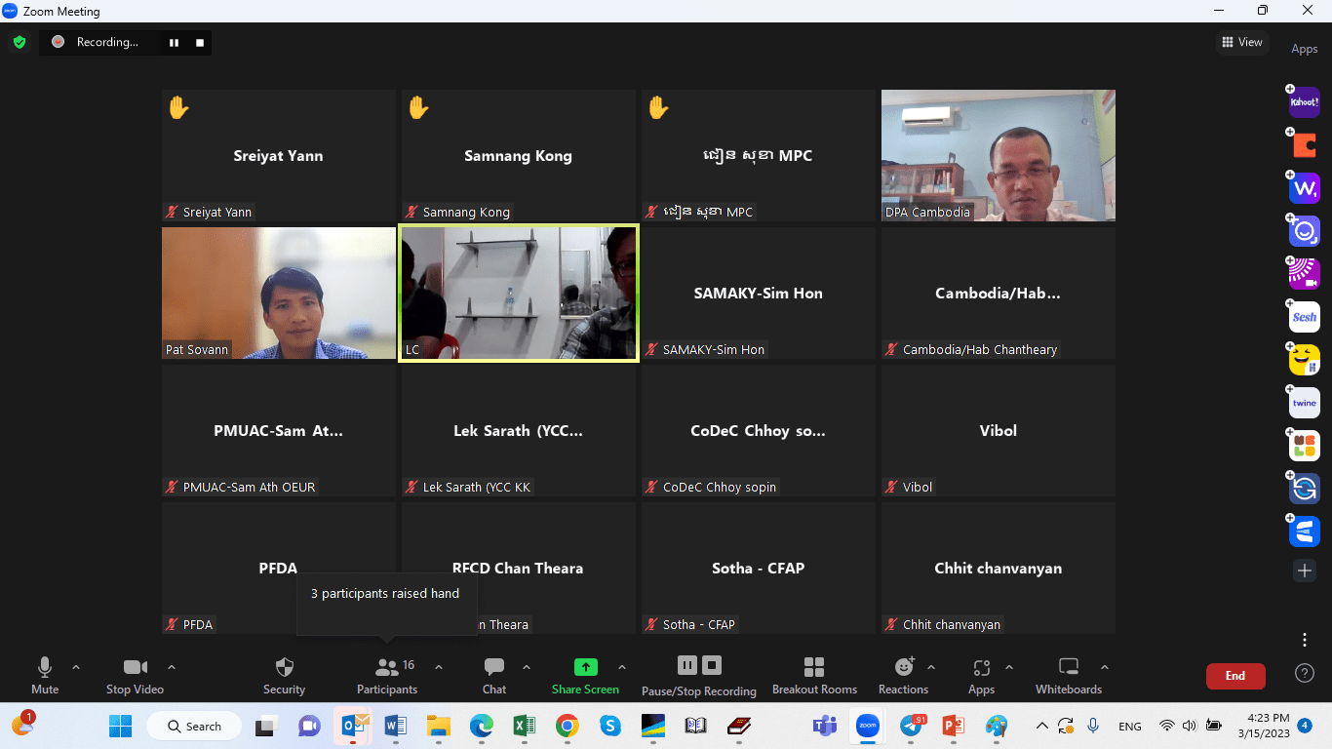Add more apps with plus button
The image size is (1332, 749).
pos(1304,571)
